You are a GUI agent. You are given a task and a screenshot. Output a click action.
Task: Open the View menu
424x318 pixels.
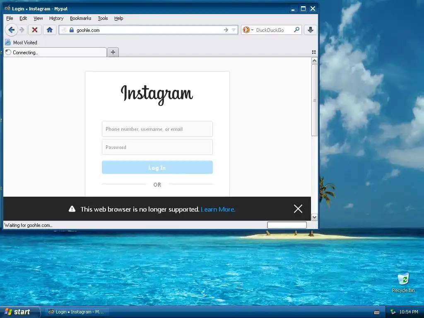(38, 18)
